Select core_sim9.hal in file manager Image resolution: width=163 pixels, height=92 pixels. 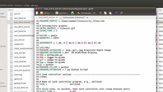tap(20, 62)
